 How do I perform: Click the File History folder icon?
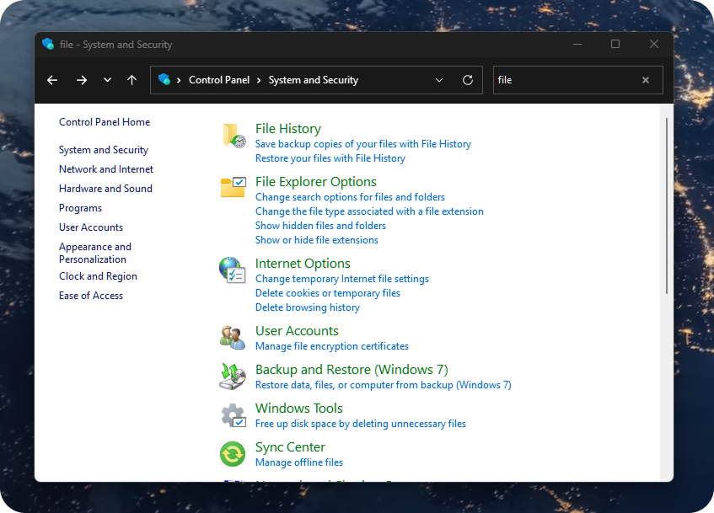tap(234, 136)
